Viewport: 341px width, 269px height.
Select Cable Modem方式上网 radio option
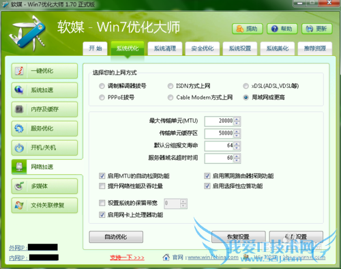point(170,98)
